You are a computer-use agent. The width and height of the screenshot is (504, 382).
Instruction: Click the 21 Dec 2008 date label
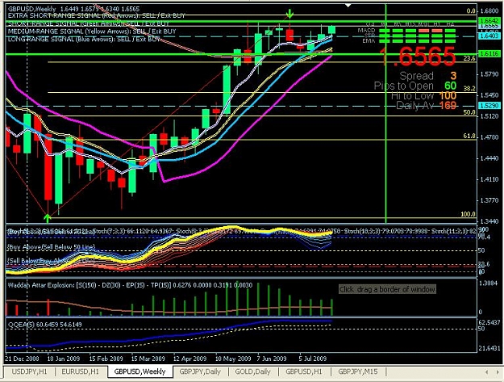[23, 359]
